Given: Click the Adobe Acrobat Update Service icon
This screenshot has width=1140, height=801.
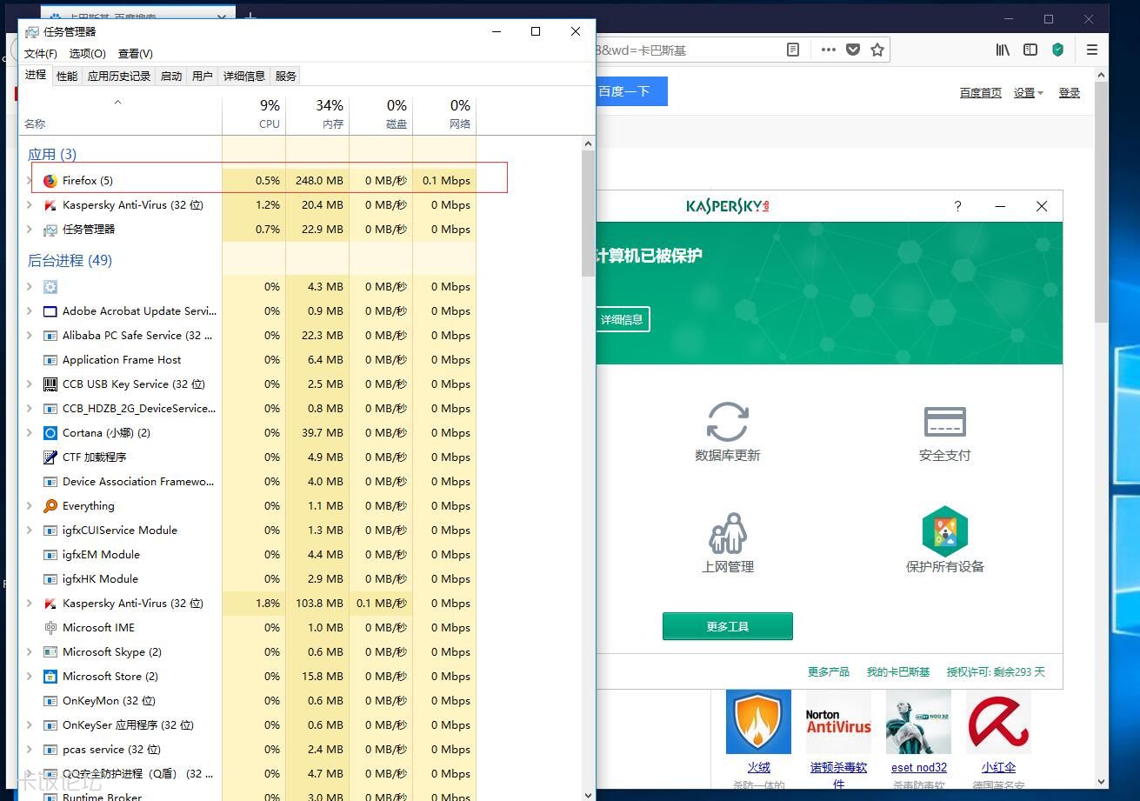Looking at the screenshot, I should 50,311.
